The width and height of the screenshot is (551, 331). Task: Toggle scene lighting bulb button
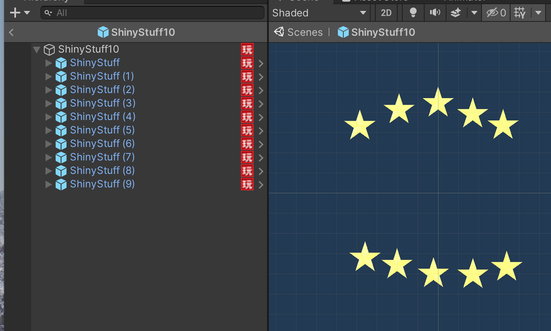(413, 13)
